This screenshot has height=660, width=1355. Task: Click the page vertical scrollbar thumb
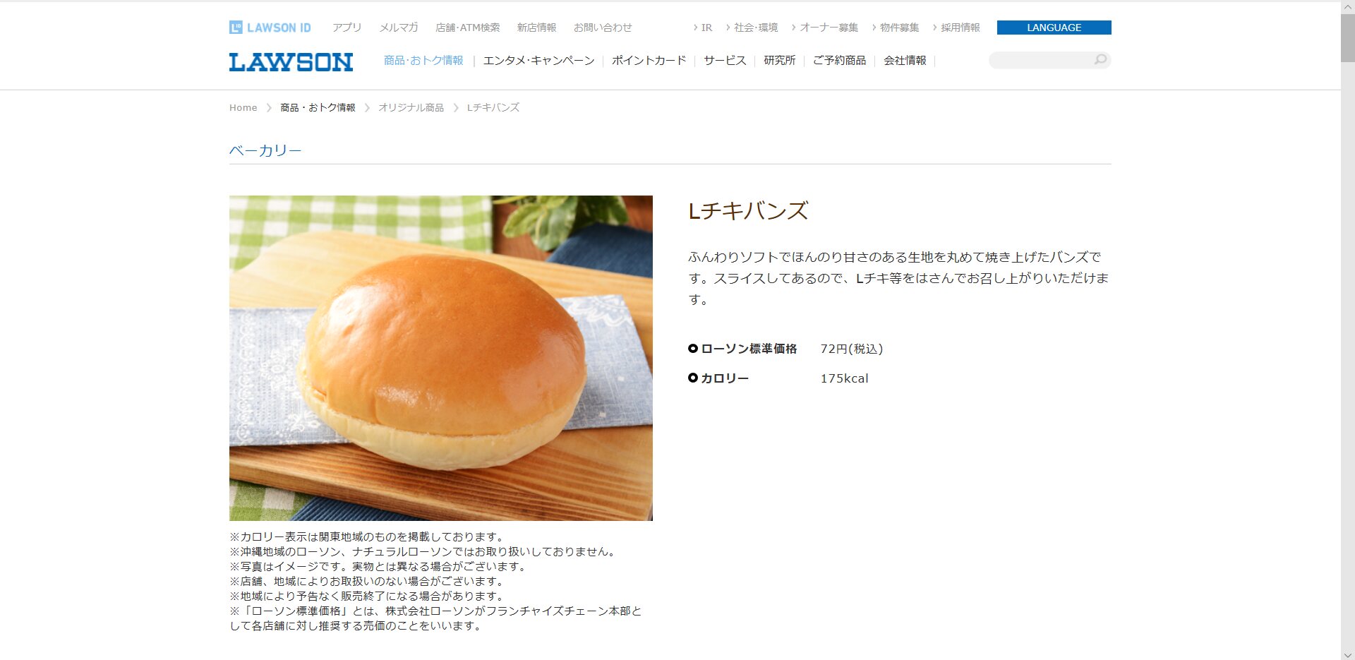pyautogui.click(x=1347, y=37)
